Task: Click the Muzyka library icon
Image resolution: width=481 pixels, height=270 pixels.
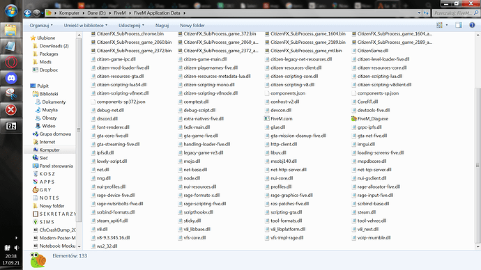Action: [38, 110]
